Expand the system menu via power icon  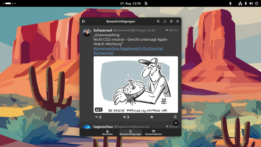pos(256,3)
